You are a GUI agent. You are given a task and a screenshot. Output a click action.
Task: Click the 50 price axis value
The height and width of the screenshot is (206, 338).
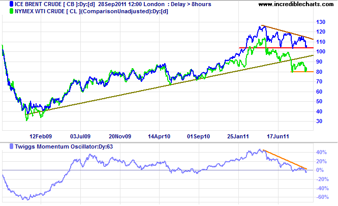pos(319,101)
